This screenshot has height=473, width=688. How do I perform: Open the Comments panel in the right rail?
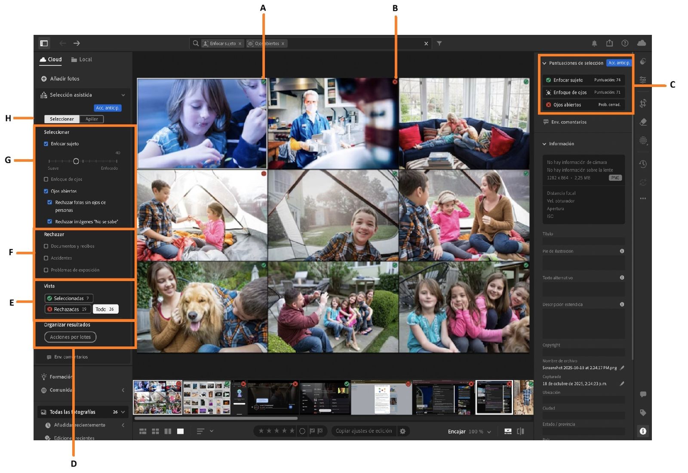click(643, 394)
